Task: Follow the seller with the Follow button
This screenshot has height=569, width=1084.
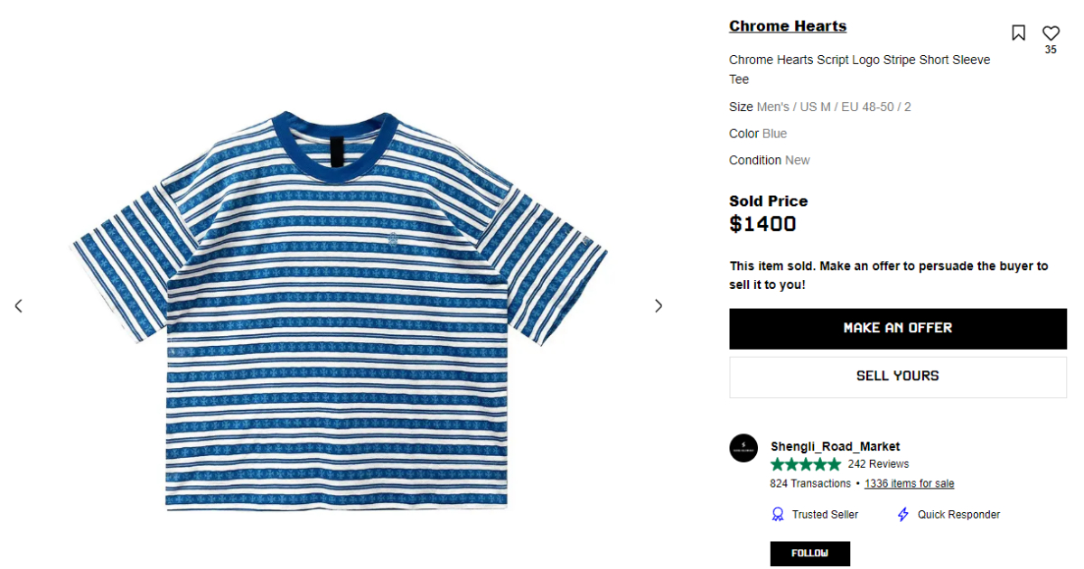Action: tap(809, 553)
